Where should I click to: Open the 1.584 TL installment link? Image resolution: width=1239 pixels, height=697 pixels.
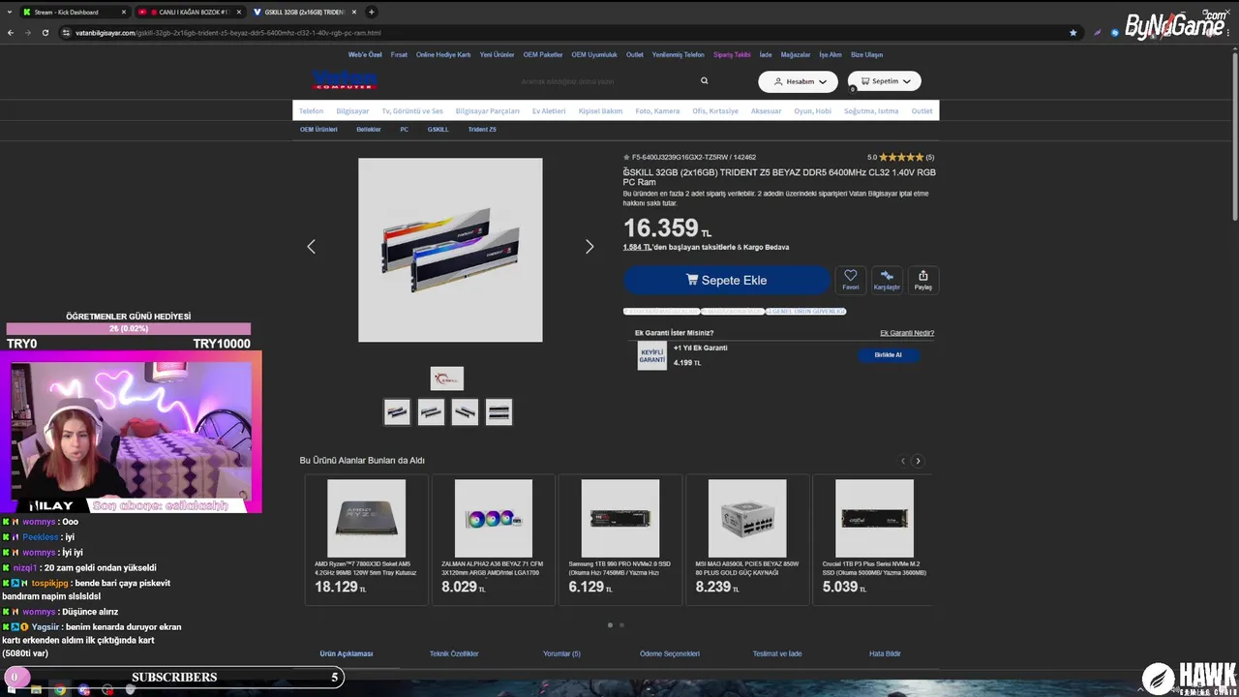pos(639,247)
